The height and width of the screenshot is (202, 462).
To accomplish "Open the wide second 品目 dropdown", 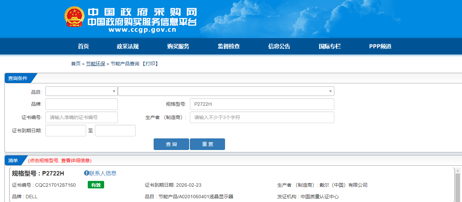I will click(x=226, y=91).
